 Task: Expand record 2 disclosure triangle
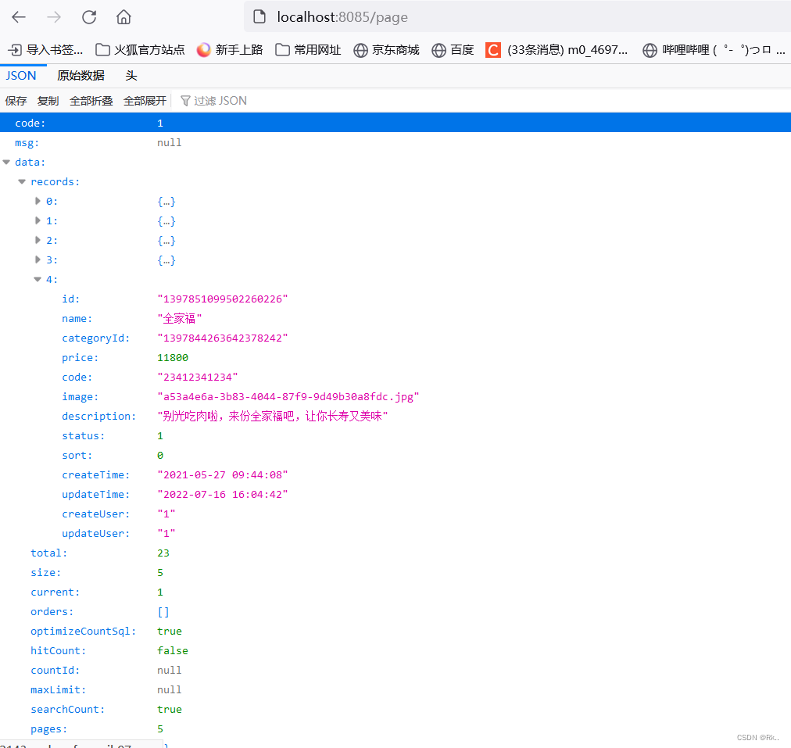38,240
